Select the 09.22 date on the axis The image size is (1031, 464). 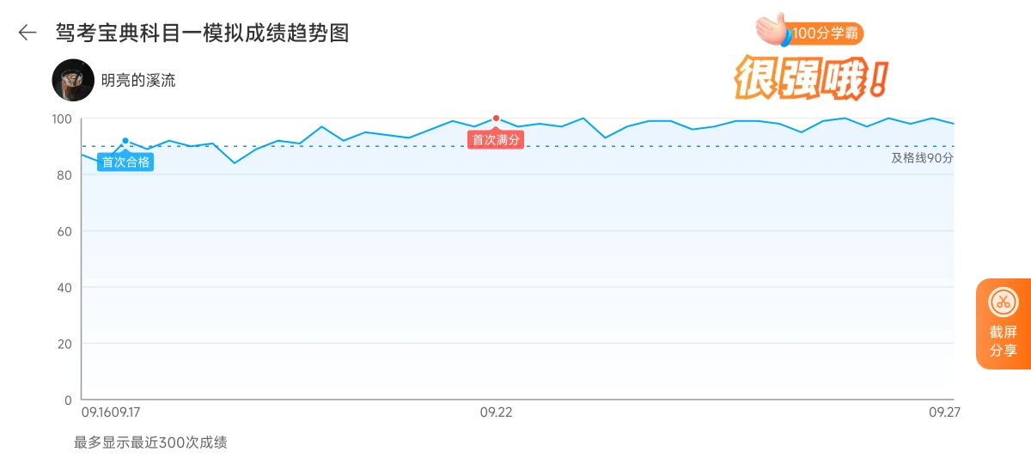496,412
